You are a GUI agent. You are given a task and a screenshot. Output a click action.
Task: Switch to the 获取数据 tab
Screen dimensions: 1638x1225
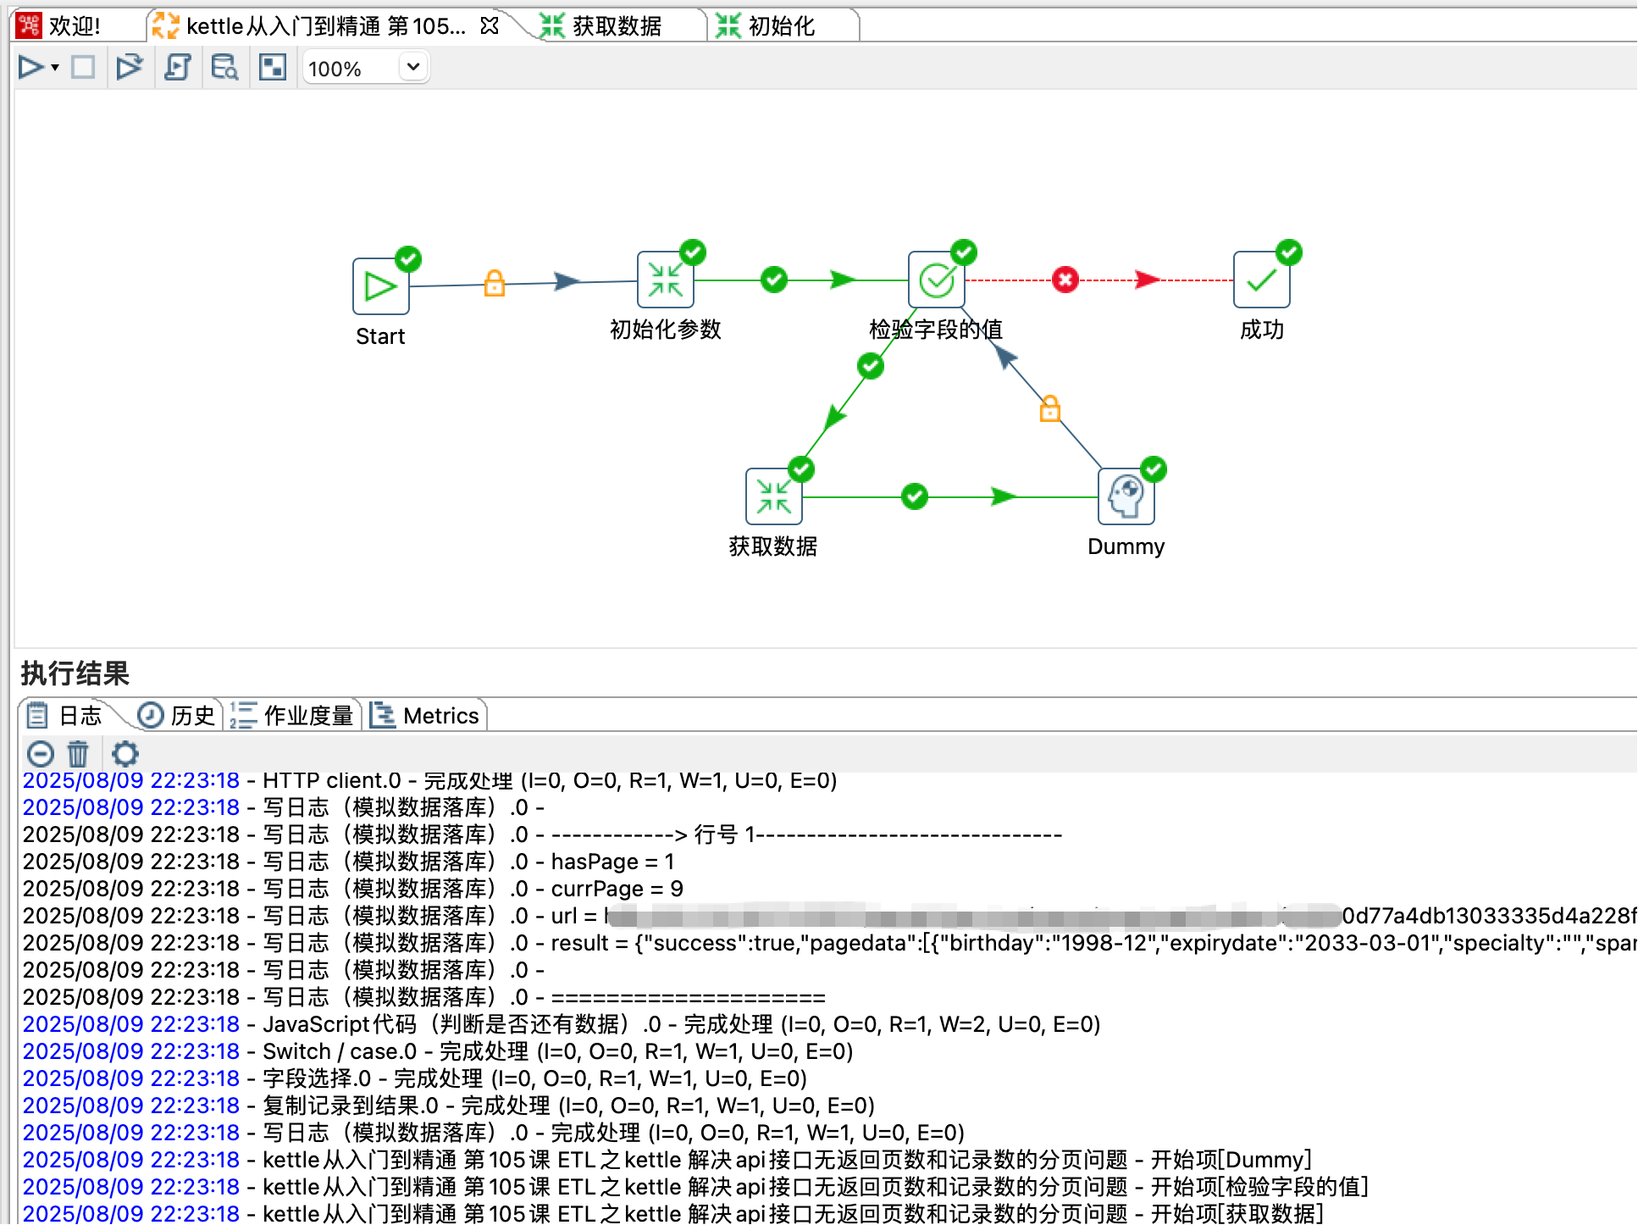[x=616, y=26]
